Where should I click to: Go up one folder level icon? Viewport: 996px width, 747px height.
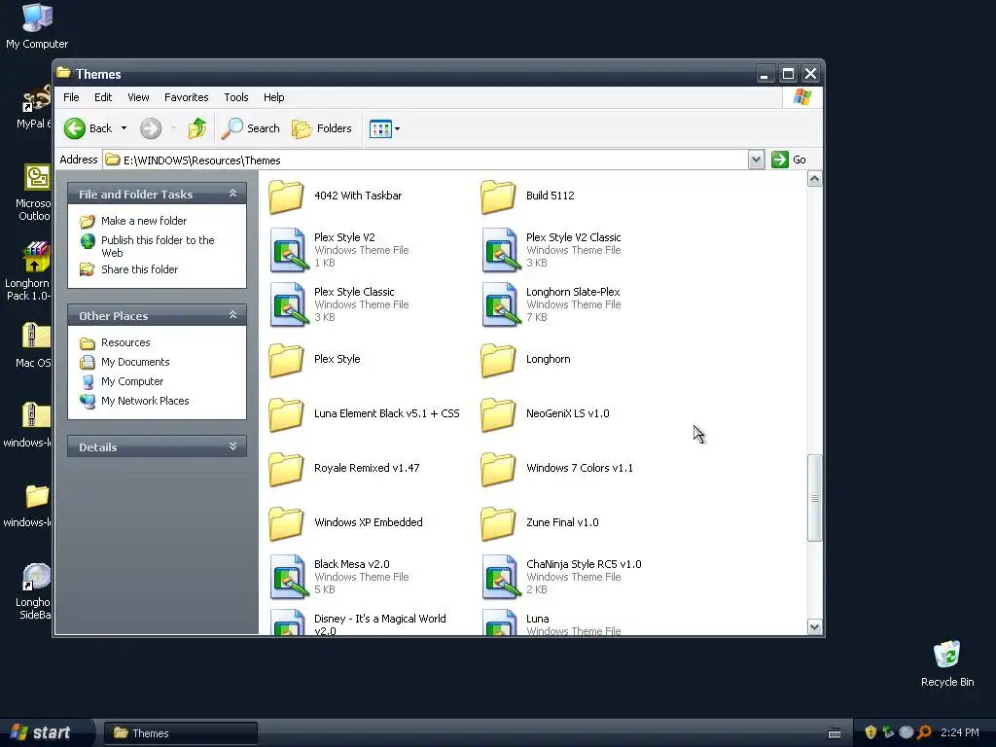[x=196, y=128]
